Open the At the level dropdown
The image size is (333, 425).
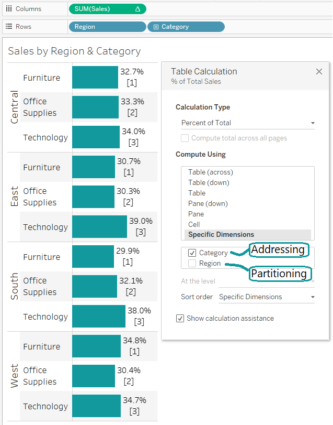pyautogui.click(x=266, y=281)
